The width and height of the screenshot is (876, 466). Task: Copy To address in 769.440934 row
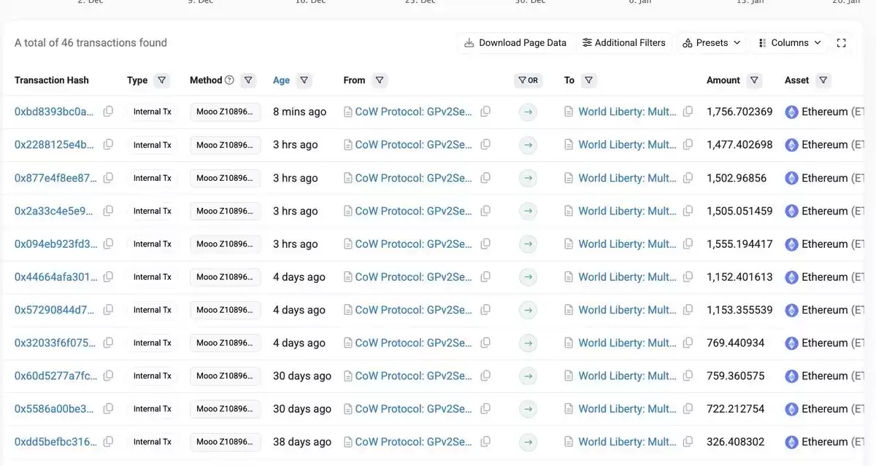[688, 343]
